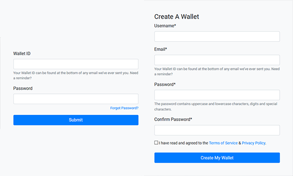Click the Confirm Password input box
The height and width of the screenshot is (176, 293).
point(217,130)
